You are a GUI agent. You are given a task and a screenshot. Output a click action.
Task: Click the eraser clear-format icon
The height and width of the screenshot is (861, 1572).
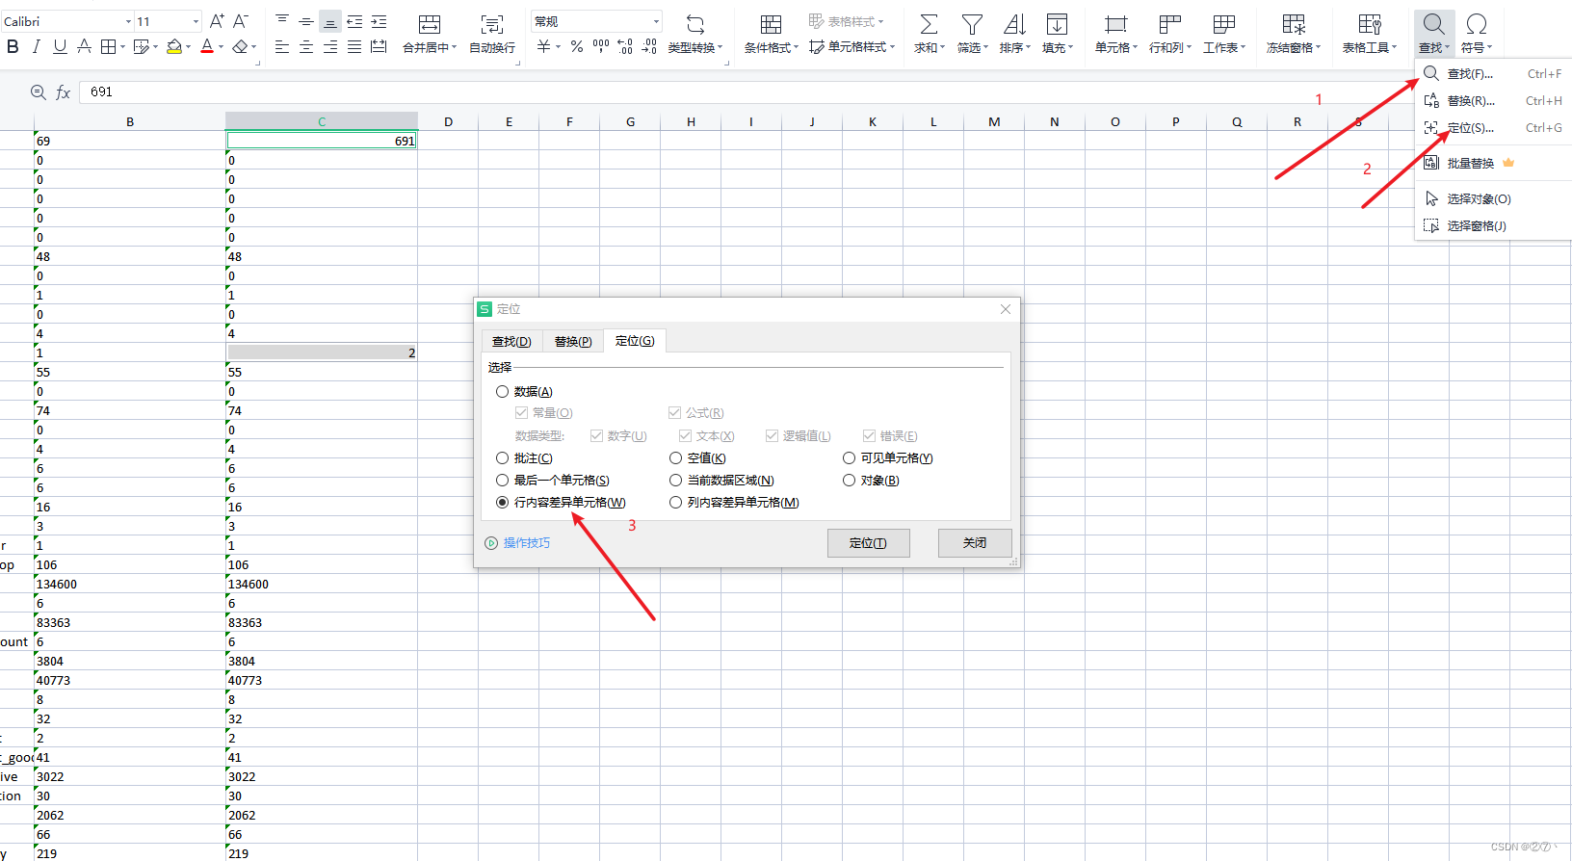click(240, 46)
